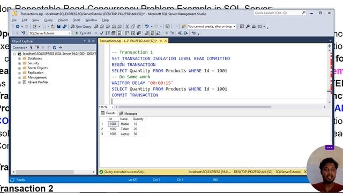Click the Navigate Backward arrow icon
The width and height of the screenshot is (343, 193).
(x=17, y=26)
